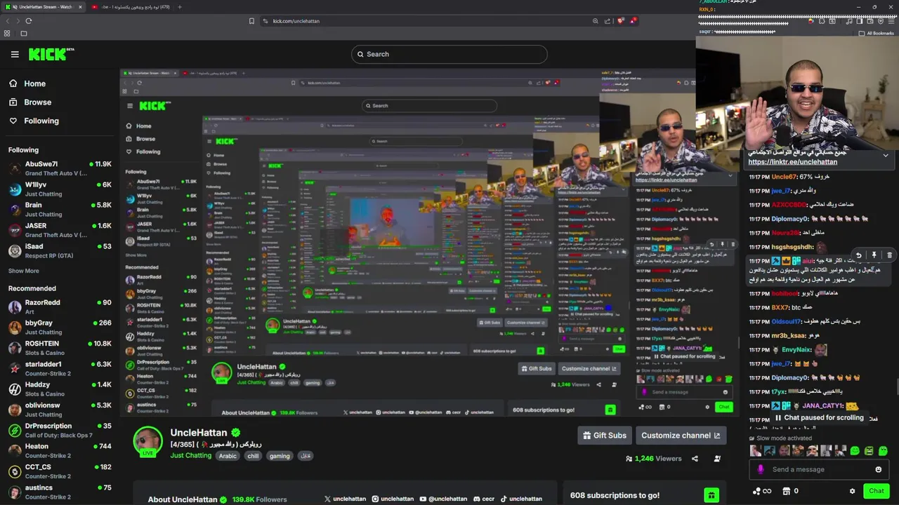Open unclehattan X profile link
This screenshot has width=899, height=505.
point(345,499)
